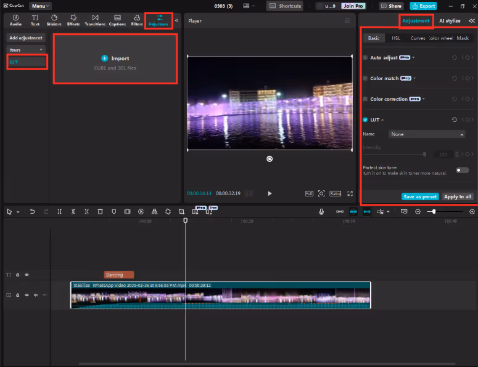Collapse the left media panel chevrons
The height and width of the screenshot is (367, 478).
pyautogui.click(x=176, y=20)
